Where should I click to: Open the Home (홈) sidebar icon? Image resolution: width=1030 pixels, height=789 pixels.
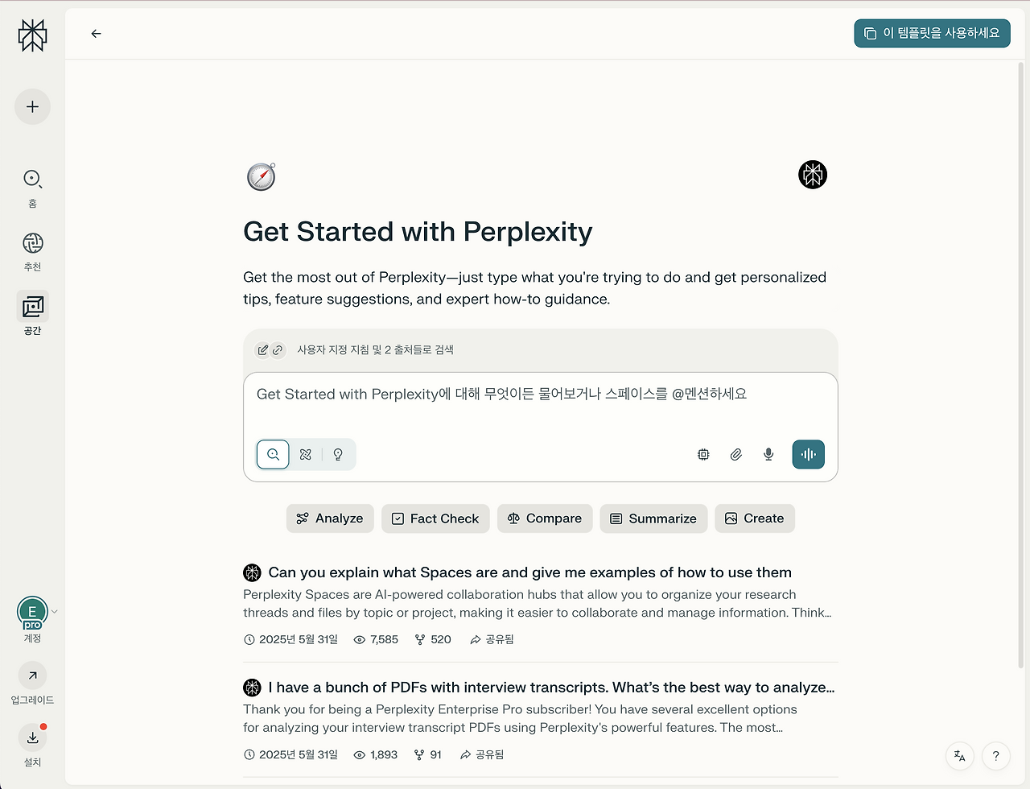(32, 179)
